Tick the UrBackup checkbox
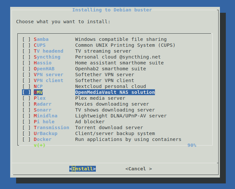235x189 pixels. (26, 134)
